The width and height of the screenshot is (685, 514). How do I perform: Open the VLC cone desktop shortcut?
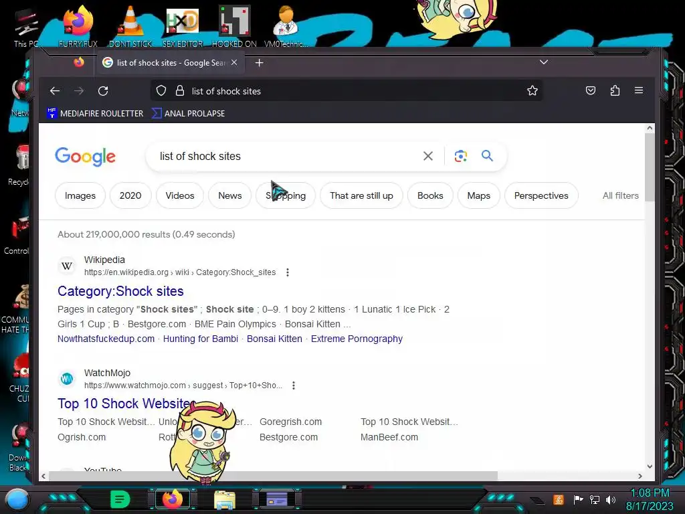[x=130, y=26]
